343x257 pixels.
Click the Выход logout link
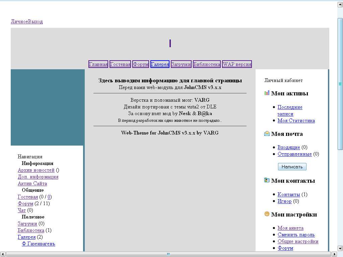(36, 21)
